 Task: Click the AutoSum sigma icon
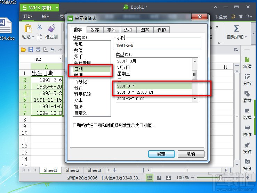point(236,28)
